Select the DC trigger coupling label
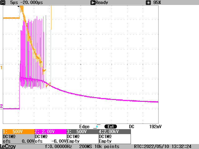The height and width of the screenshot is (149, 199). [132, 127]
